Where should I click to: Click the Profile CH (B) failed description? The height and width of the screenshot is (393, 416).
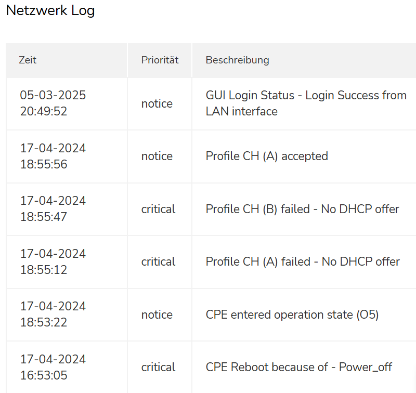click(x=302, y=209)
